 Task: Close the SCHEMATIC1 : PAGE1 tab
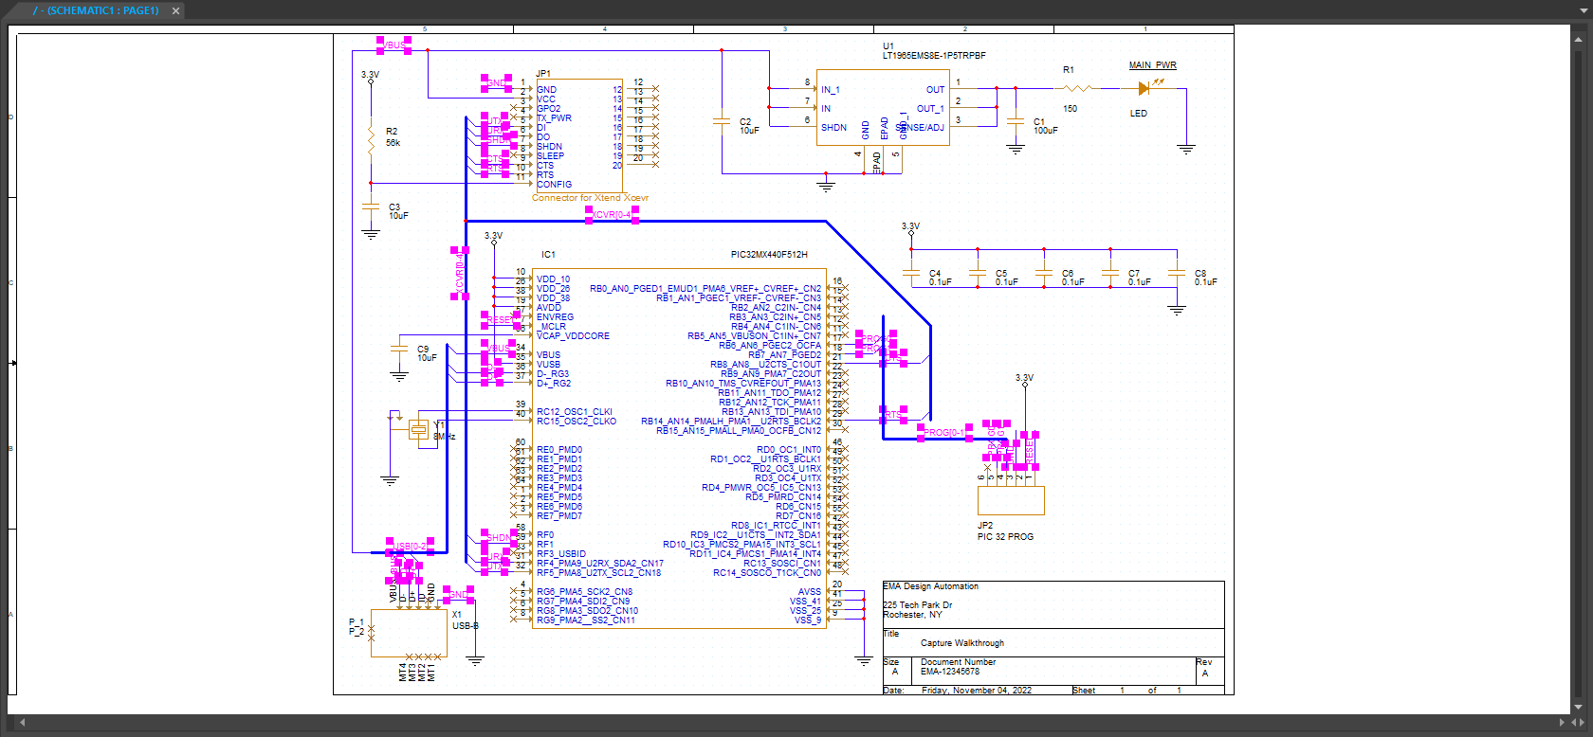tap(176, 11)
